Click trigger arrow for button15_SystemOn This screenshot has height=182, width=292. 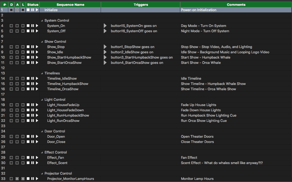pos(105,26)
